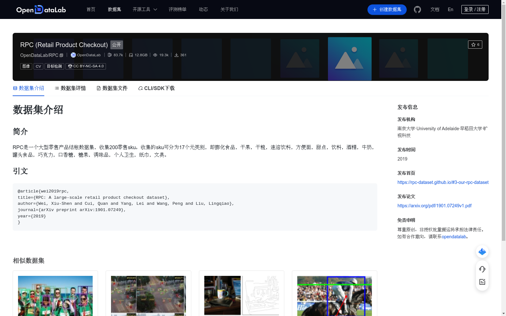Viewport: 506px width, 316px height.
Task: Click the BibTeX citation code block
Action: coord(195,207)
